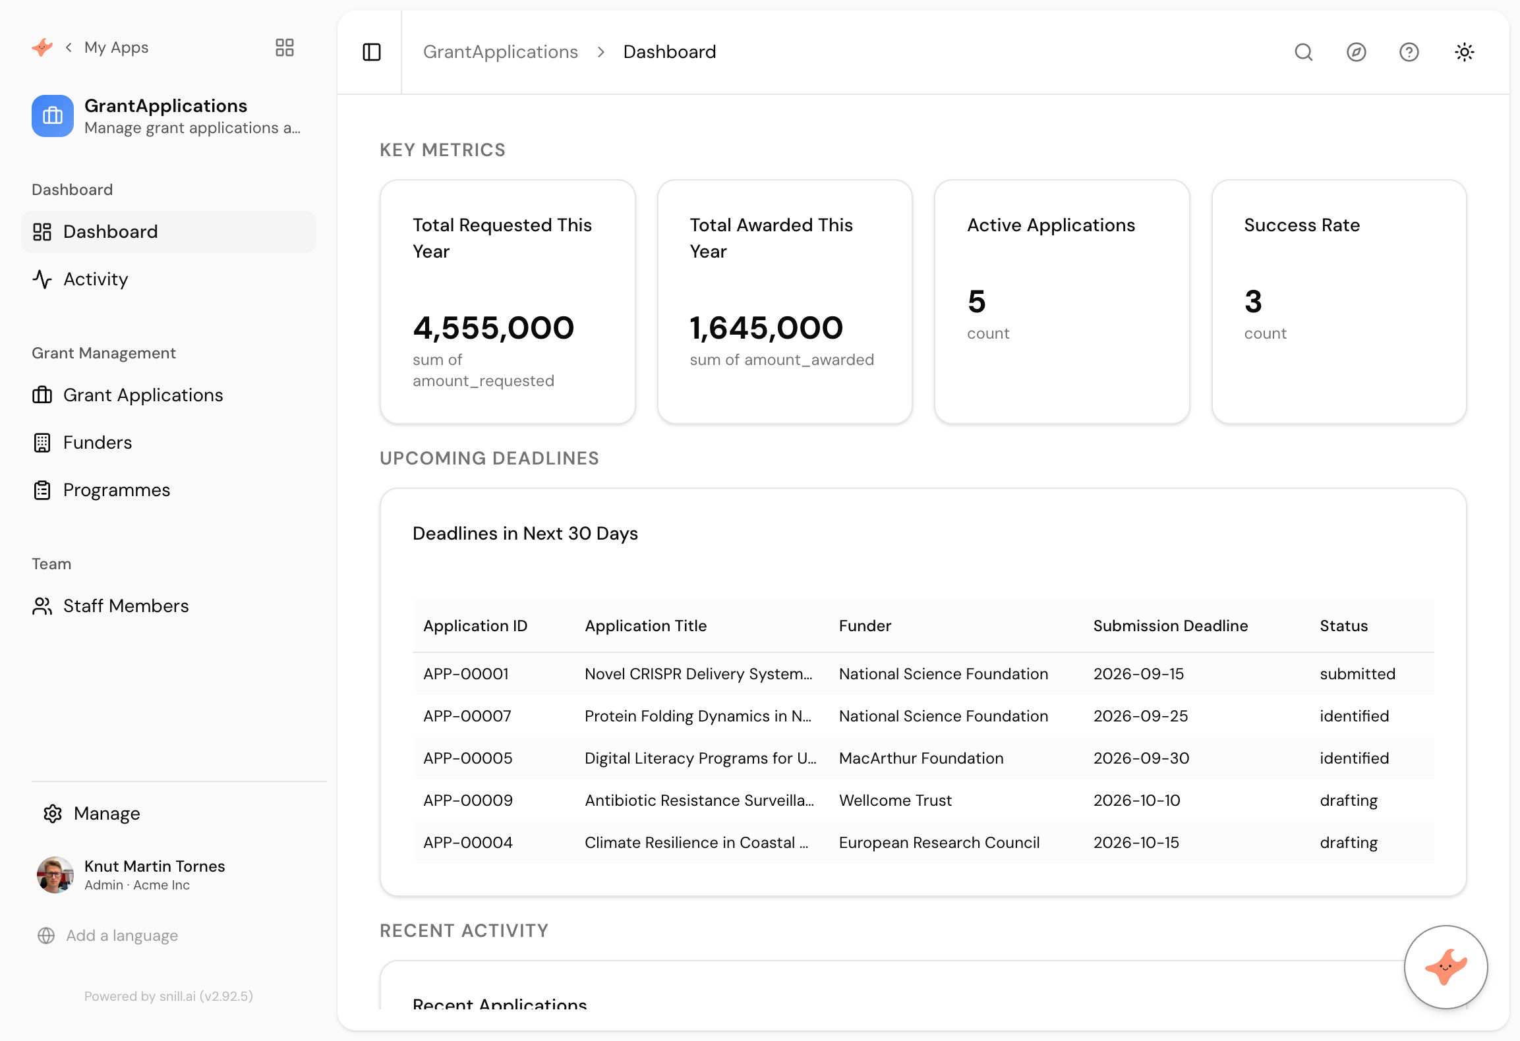Click the 4,555,000 total requested value
The height and width of the screenshot is (1041, 1520).
click(493, 328)
